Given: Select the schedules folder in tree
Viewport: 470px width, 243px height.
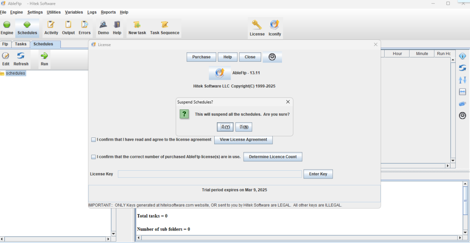Looking at the screenshot, I should (x=15, y=73).
